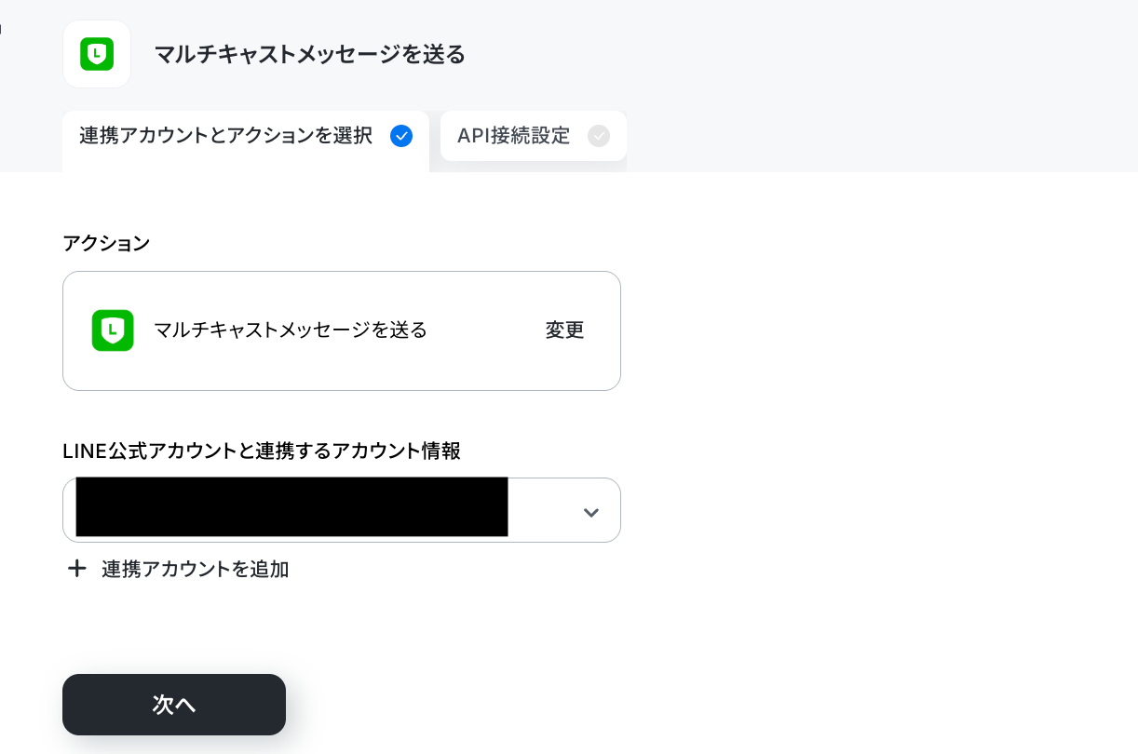
Task: Switch to the 連携アカウントとアクションを選択 tab
Action: (246, 141)
